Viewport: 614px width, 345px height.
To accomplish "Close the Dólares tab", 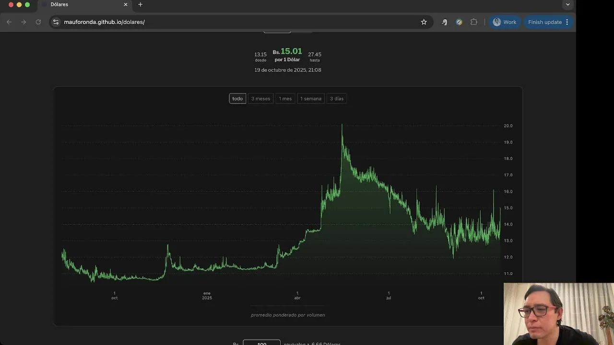I will (x=126, y=4).
